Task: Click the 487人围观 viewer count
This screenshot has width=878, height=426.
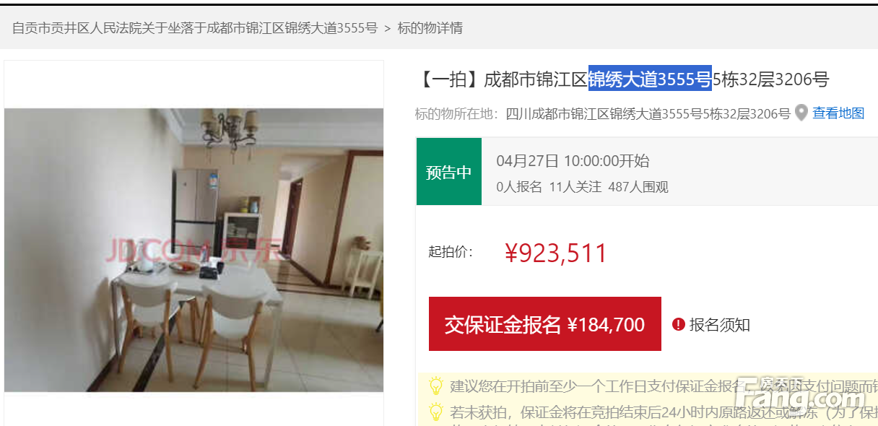Action: [638, 187]
